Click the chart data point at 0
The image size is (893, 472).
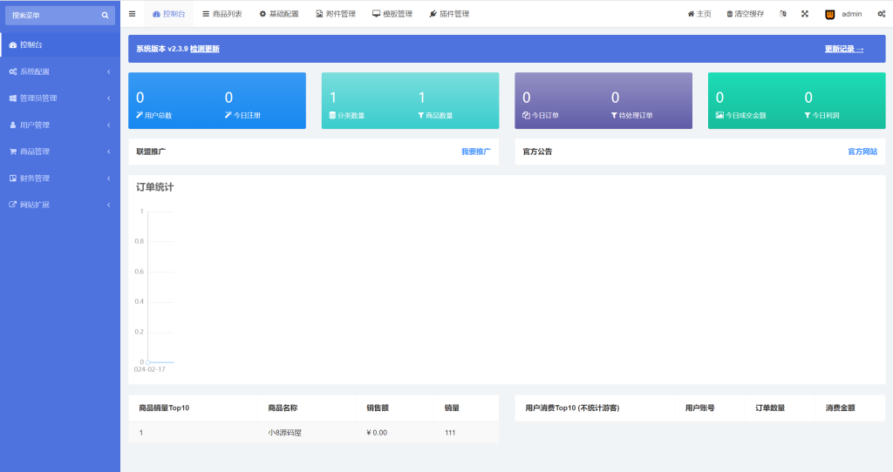point(148,362)
